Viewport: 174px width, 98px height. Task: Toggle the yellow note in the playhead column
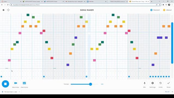coord(86,22)
